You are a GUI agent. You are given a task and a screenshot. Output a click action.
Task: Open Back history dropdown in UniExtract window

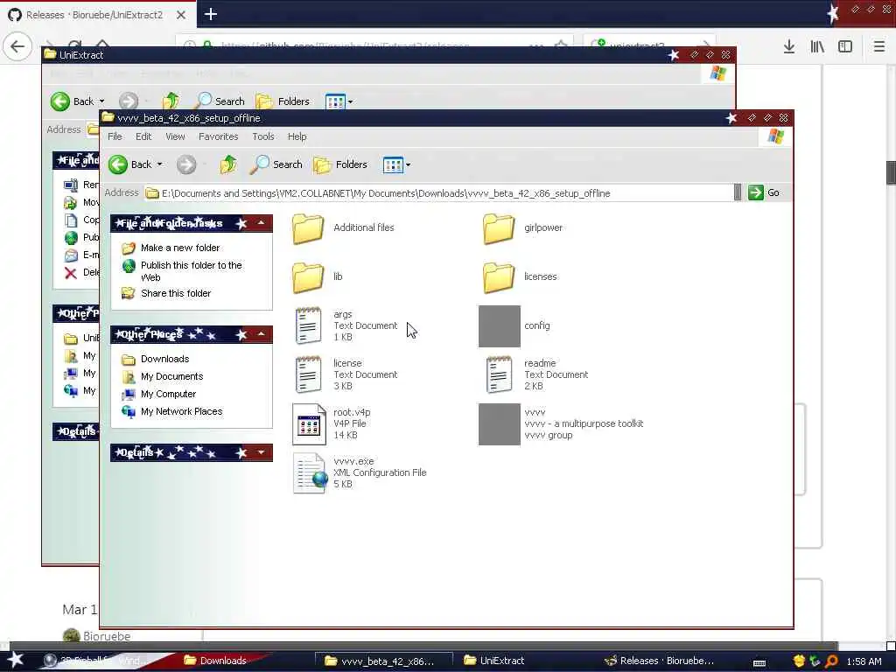coord(102,101)
